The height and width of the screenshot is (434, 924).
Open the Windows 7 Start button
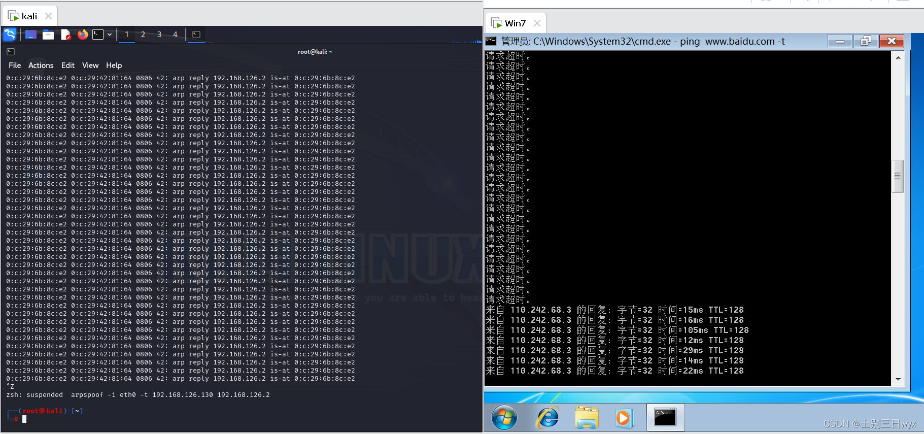(x=504, y=418)
